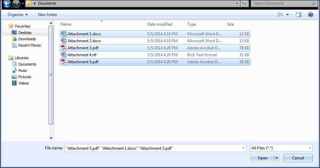Select the Attachment 2.docx Word file icon
The width and height of the screenshot is (320, 168).
pyautogui.click(x=64, y=41)
